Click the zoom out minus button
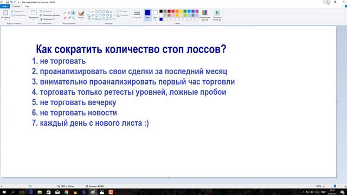This screenshot has width=347, height=195. tap(324, 186)
